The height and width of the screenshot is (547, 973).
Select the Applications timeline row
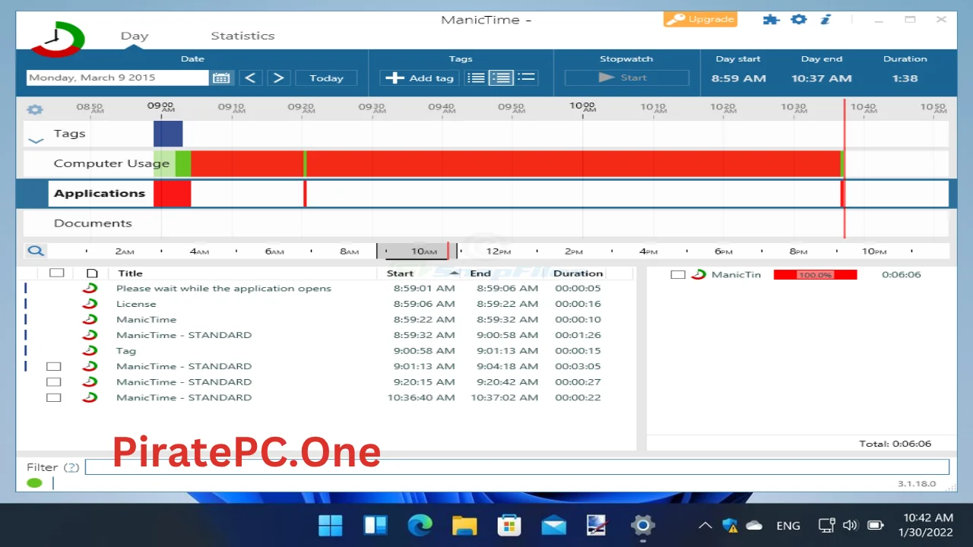pyautogui.click(x=486, y=193)
